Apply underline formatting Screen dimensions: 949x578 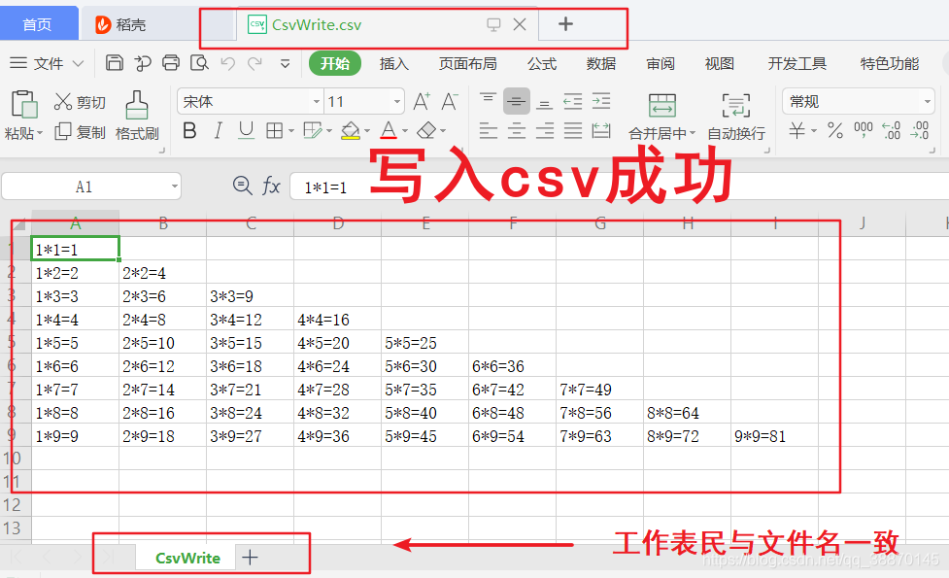click(245, 130)
